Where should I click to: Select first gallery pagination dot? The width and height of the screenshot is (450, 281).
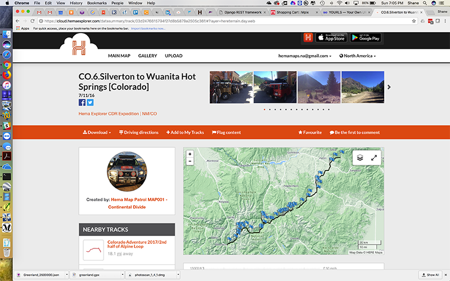click(264, 110)
